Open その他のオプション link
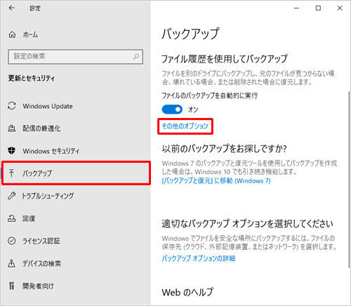This screenshot has height=306, width=351. (x=185, y=126)
